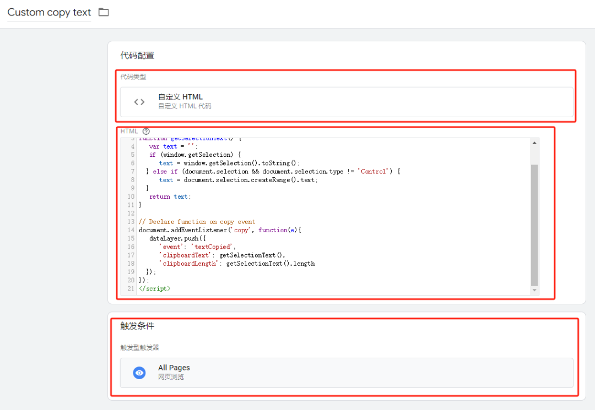Screen dimensions: 595x410
Task: Click the vertical scrollbar thumb in code editor
Action: tap(534, 225)
